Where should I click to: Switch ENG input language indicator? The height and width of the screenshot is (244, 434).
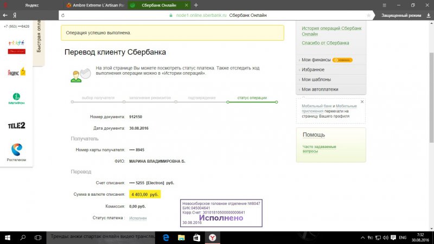coord(403,237)
